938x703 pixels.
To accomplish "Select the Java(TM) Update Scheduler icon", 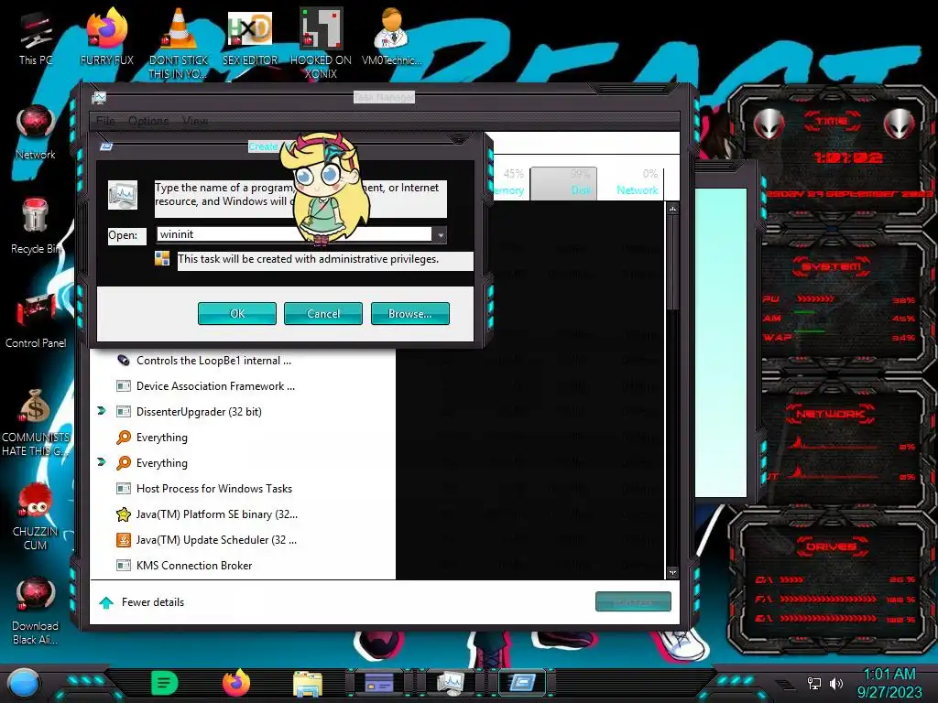I will pos(124,540).
